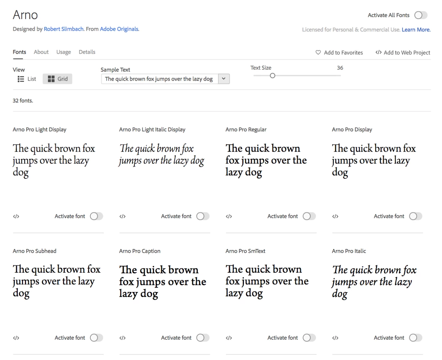Activate Arno Pro Regular font
The width and height of the screenshot is (442, 360).
coord(309,216)
